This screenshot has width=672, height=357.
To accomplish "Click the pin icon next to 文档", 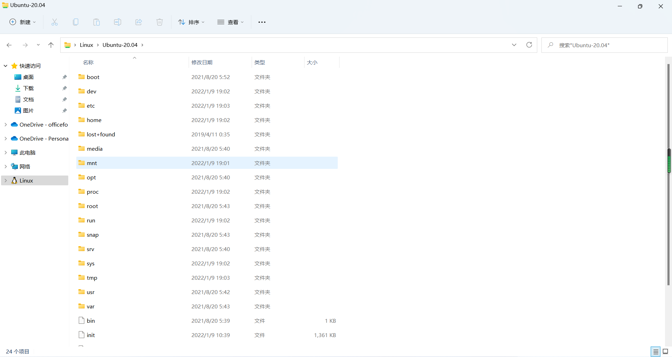I will pyautogui.click(x=64, y=99).
